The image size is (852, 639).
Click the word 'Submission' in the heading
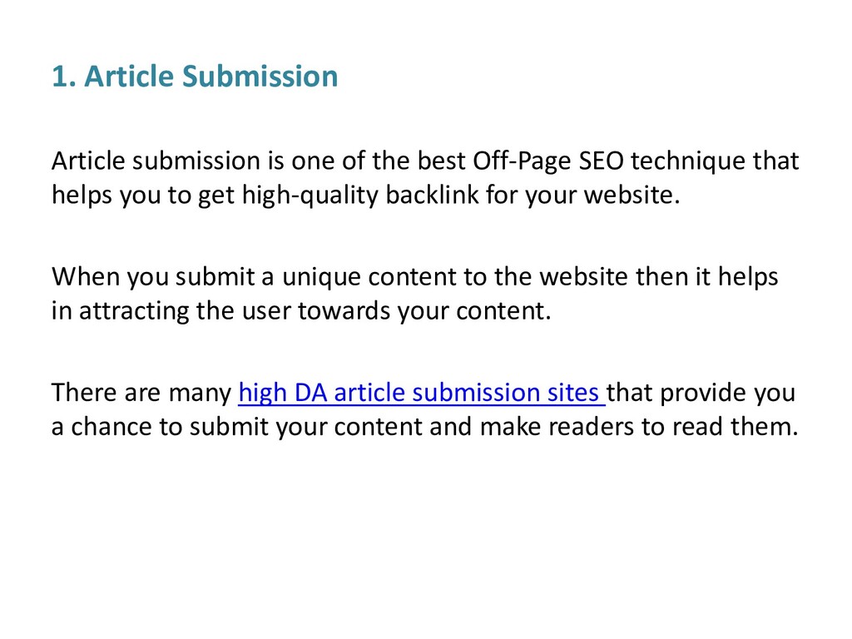click(x=260, y=76)
